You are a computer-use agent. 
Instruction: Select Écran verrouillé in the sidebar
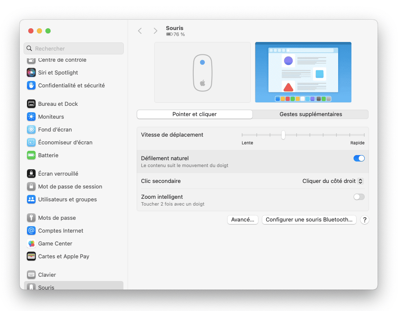coord(74,173)
